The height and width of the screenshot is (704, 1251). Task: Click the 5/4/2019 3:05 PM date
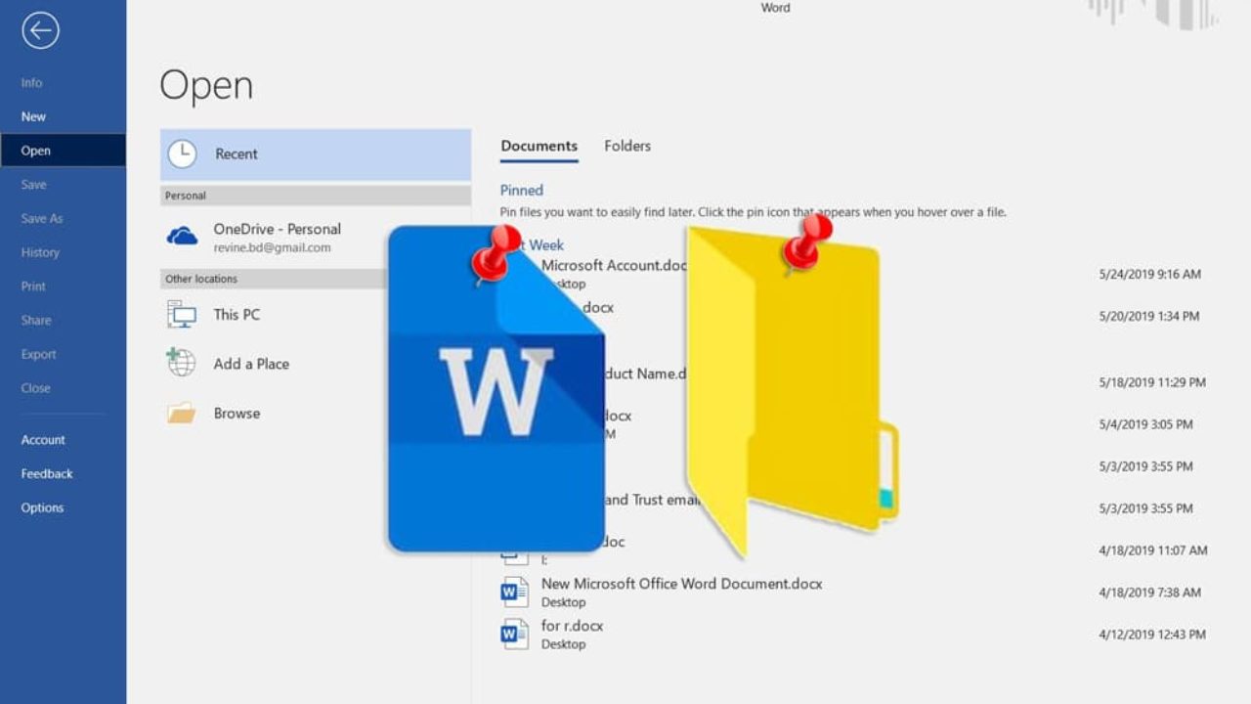point(1145,425)
